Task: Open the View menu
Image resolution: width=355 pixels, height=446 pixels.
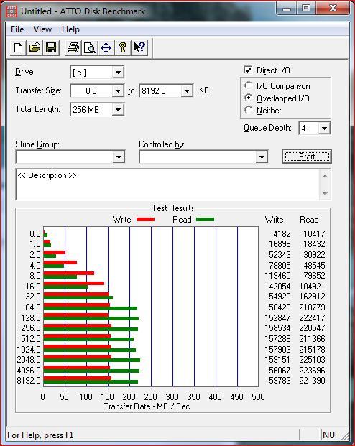Action: pos(42,29)
